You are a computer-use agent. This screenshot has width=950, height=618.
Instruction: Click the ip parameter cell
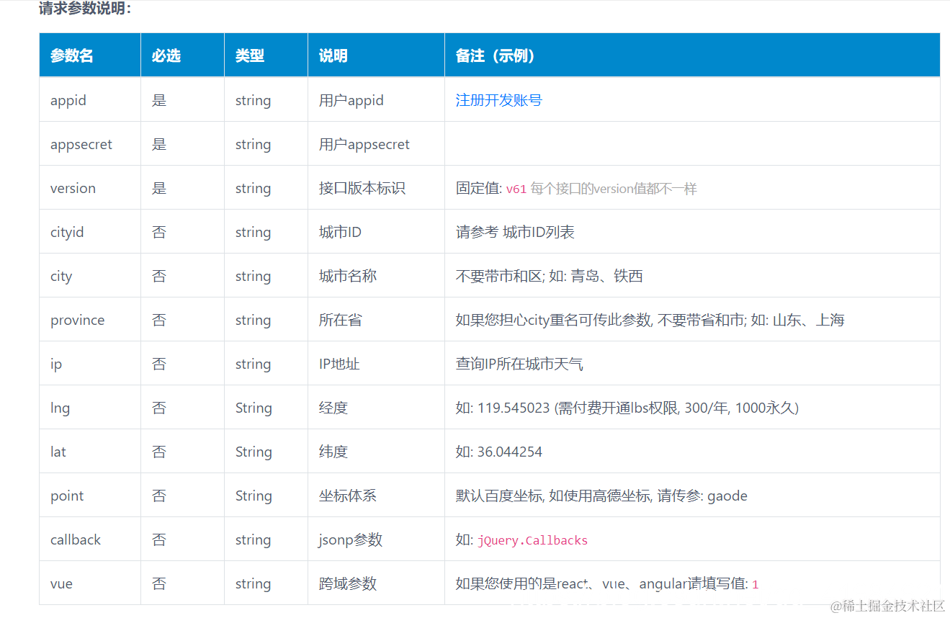[x=55, y=363]
